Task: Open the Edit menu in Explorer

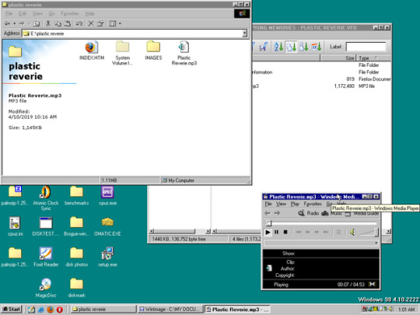Action: tap(23, 13)
